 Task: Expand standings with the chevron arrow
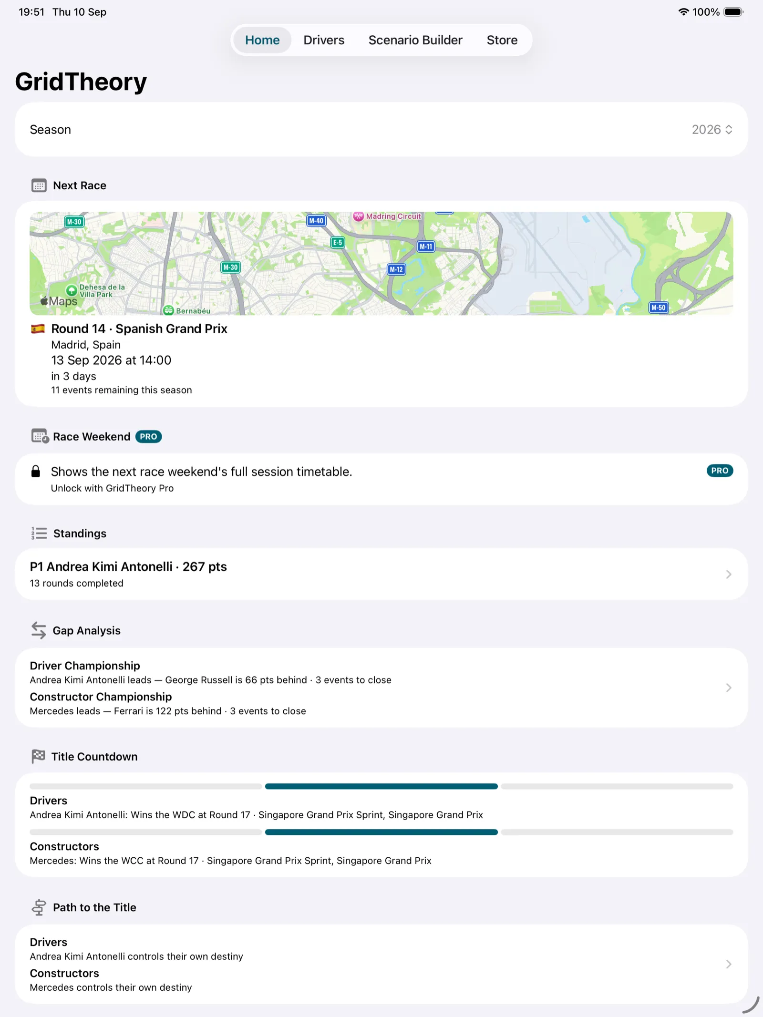click(729, 575)
